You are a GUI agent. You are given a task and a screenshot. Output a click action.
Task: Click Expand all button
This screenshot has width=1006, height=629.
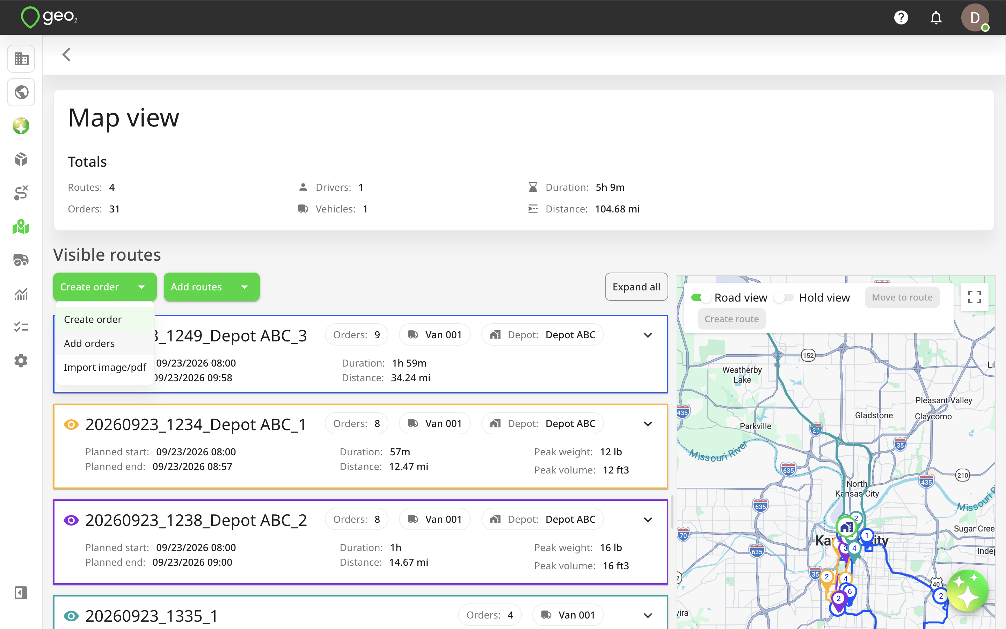(x=636, y=287)
